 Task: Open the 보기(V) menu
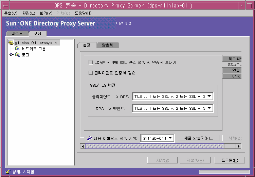(x=46, y=13)
